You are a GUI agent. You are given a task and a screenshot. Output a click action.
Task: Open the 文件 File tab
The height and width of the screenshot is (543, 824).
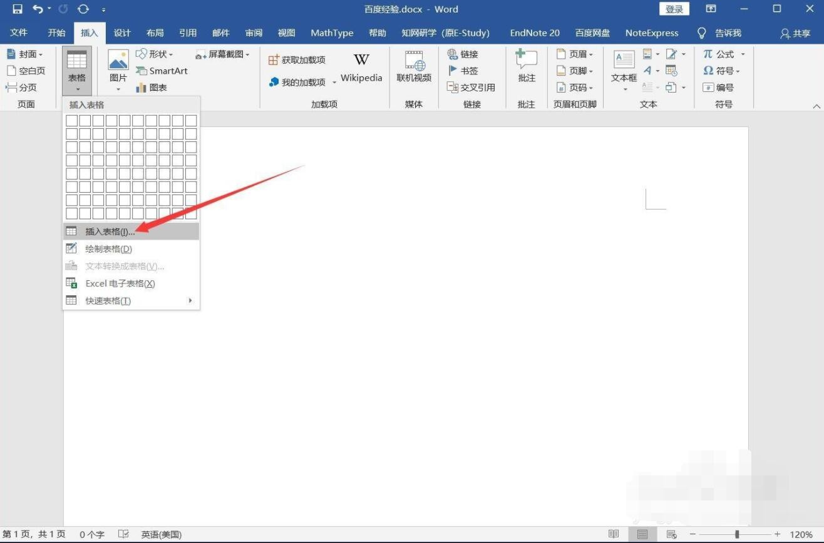[19, 33]
